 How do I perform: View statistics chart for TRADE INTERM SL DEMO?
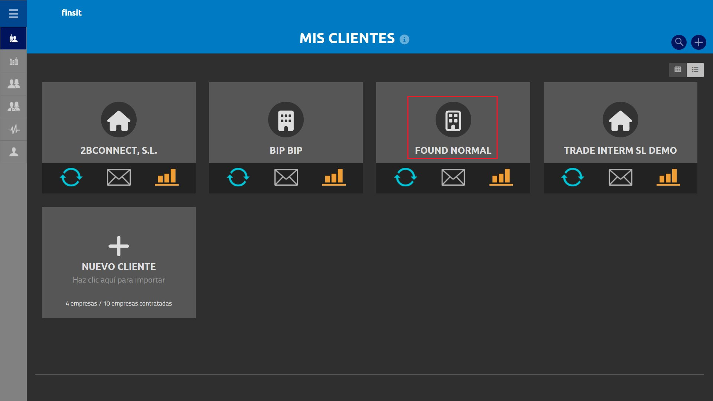(668, 177)
